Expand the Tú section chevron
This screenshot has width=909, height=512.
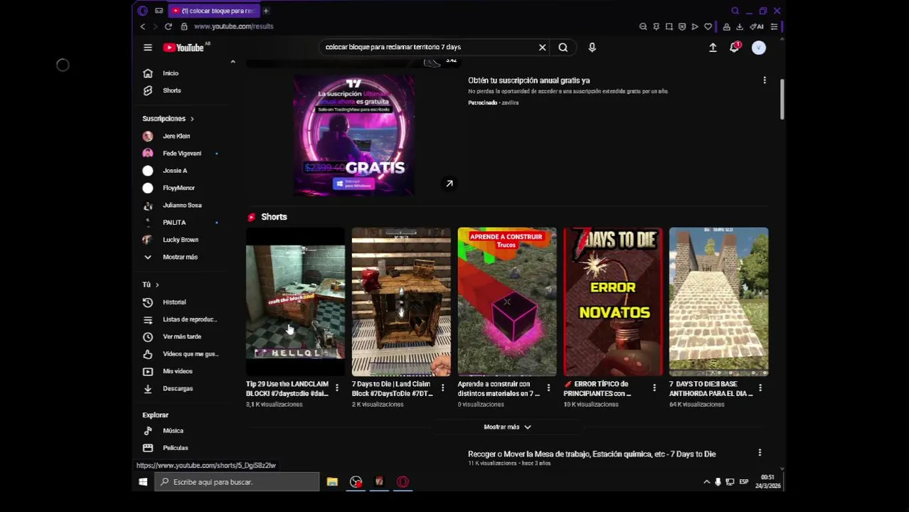coord(157,284)
